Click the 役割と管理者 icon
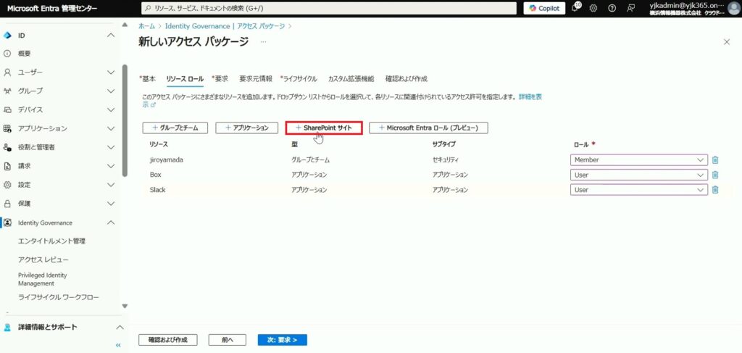 click(7, 147)
